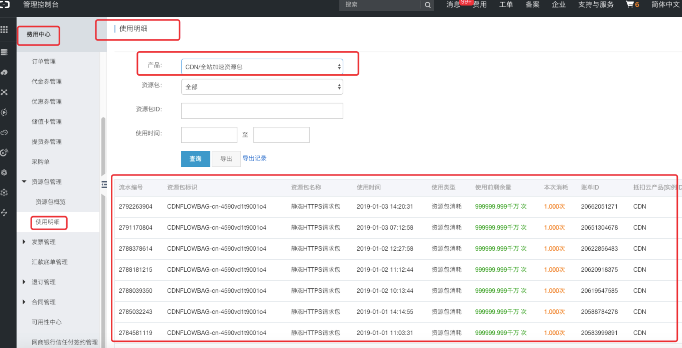Open 企业 in the top bar

559,5
